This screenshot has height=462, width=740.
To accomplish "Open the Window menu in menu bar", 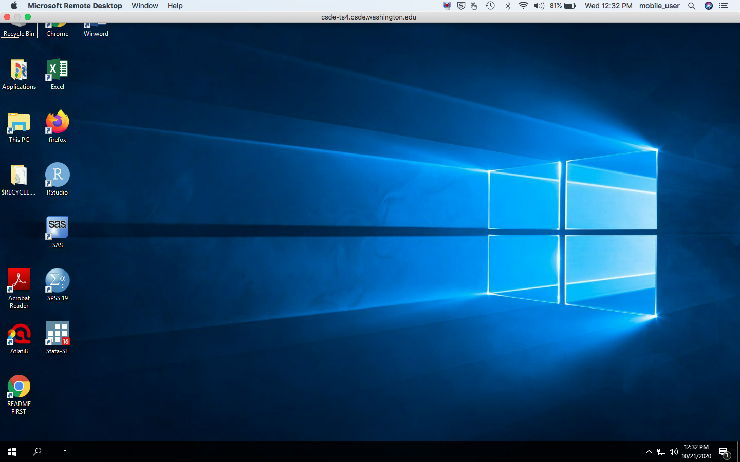I will click(x=144, y=6).
